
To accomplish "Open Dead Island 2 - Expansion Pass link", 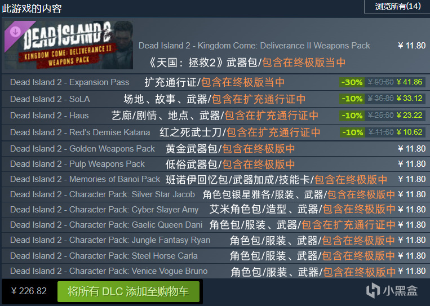I will tap(70, 82).
